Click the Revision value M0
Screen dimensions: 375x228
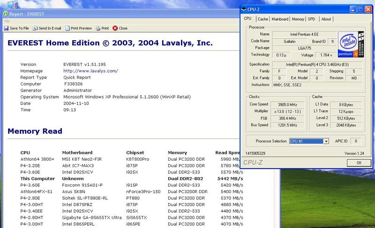pos(354,78)
